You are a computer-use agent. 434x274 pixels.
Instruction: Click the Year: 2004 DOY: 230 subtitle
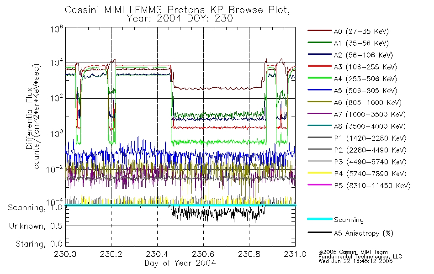coord(180,19)
